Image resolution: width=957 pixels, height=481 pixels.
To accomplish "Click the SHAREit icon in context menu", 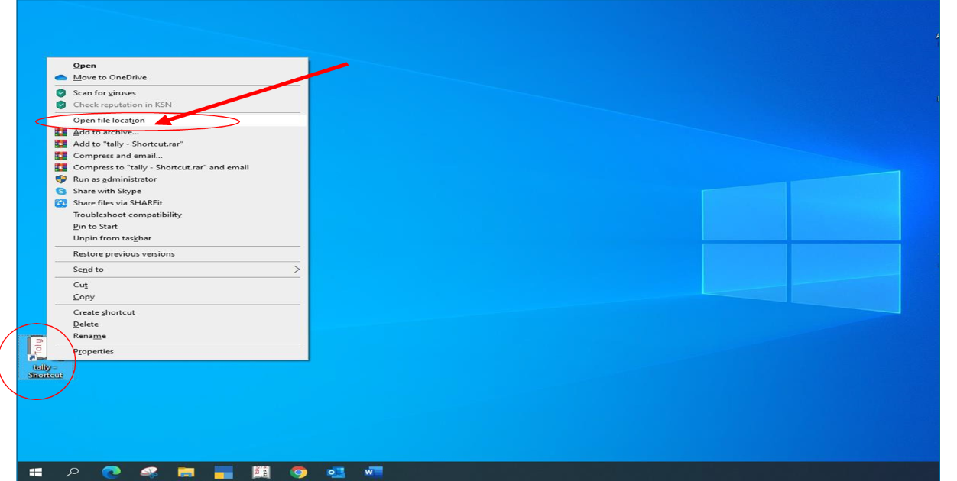I will pyautogui.click(x=61, y=203).
